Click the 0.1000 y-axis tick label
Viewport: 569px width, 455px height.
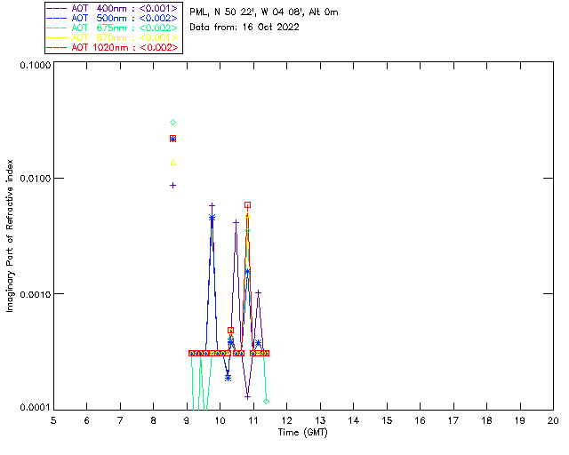tap(36, 65)
